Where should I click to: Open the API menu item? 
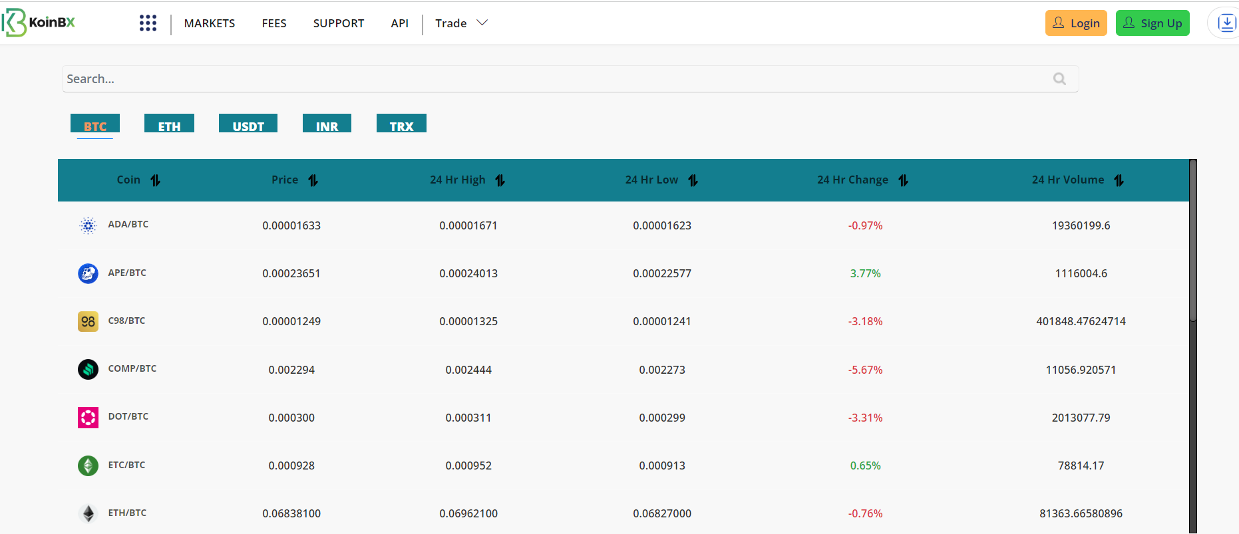(400, 23)
